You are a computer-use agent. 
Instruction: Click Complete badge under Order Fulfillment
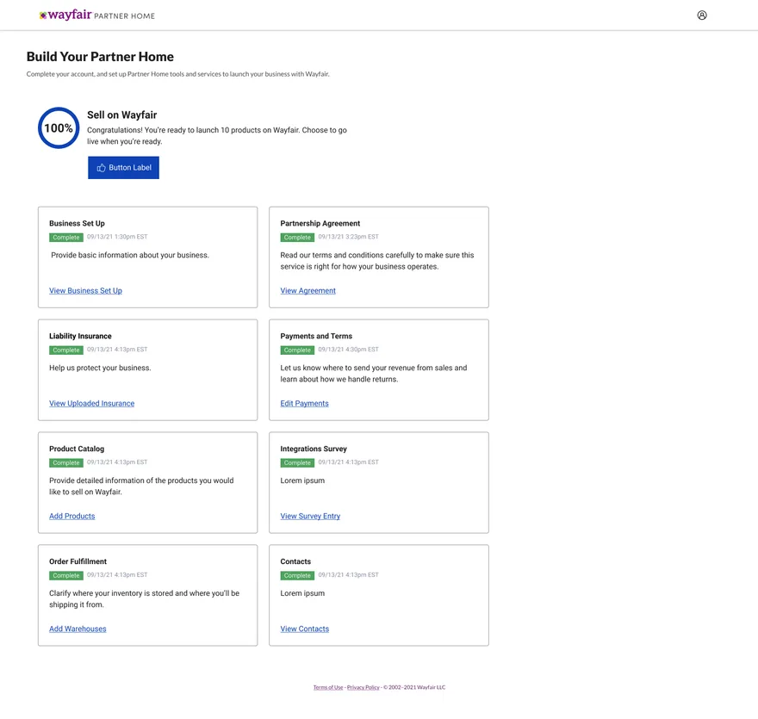(66, 575)
